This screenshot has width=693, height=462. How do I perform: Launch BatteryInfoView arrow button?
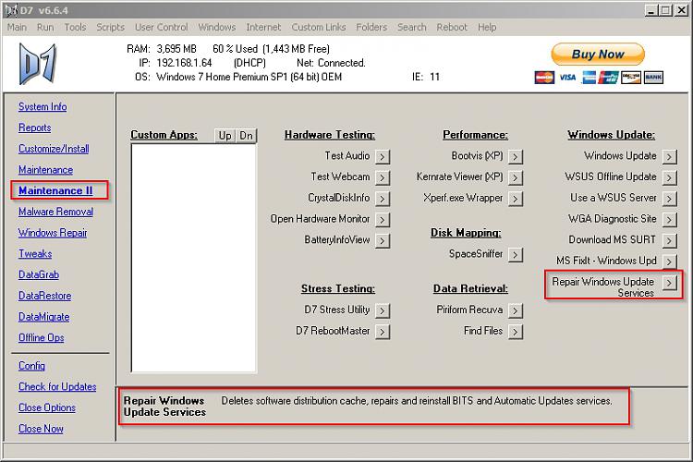coord(383,240)
